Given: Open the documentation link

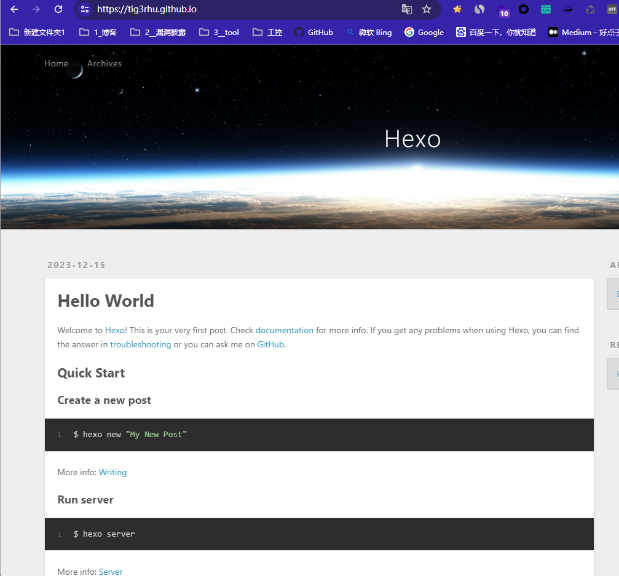Looking at the screenshot, I should point(284,330).
